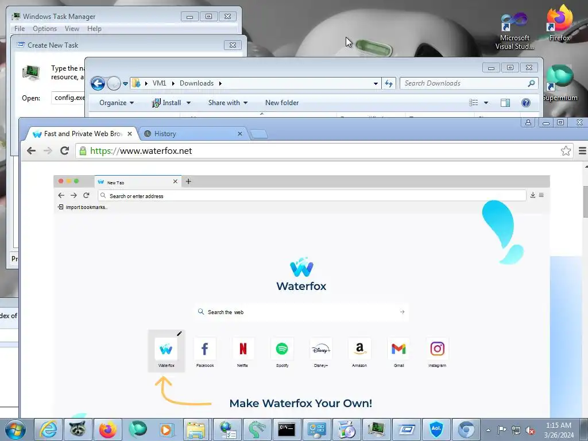Expand the Install dropdown arrow
The height and width of the screenshot is (441, 588).
(188, 103)
